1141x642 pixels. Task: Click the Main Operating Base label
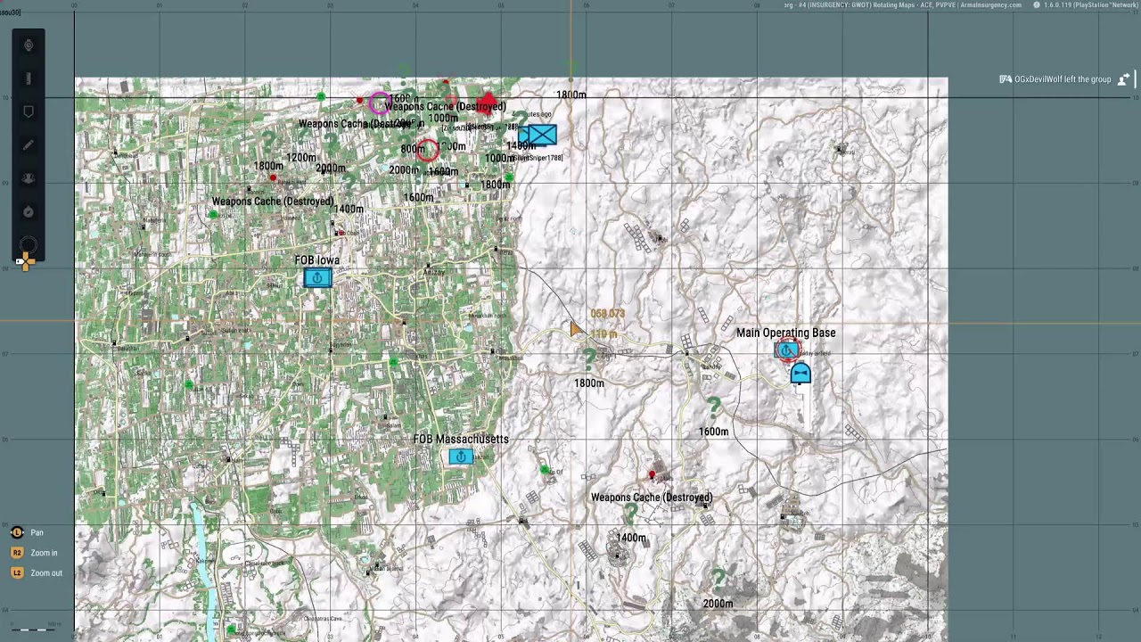pyautogui.click(x=786, y=333)
